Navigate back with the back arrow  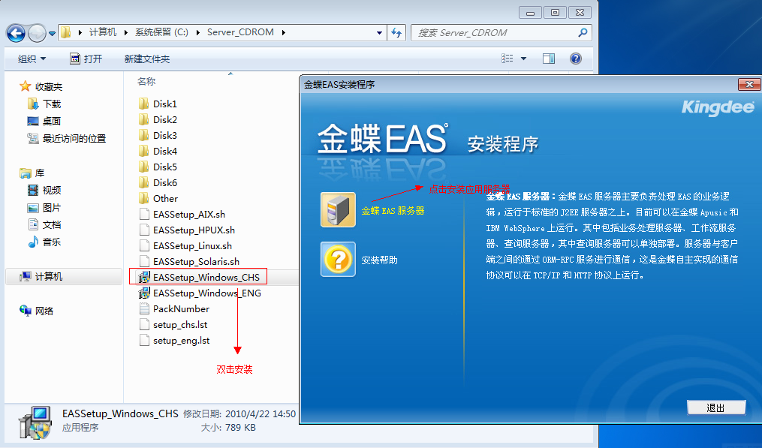(x=15, y=33)
